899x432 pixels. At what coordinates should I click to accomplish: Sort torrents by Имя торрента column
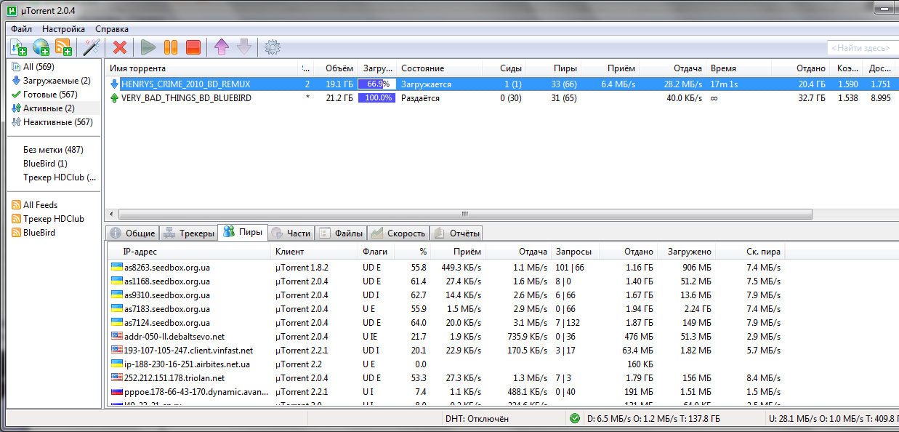click(203, 68)
